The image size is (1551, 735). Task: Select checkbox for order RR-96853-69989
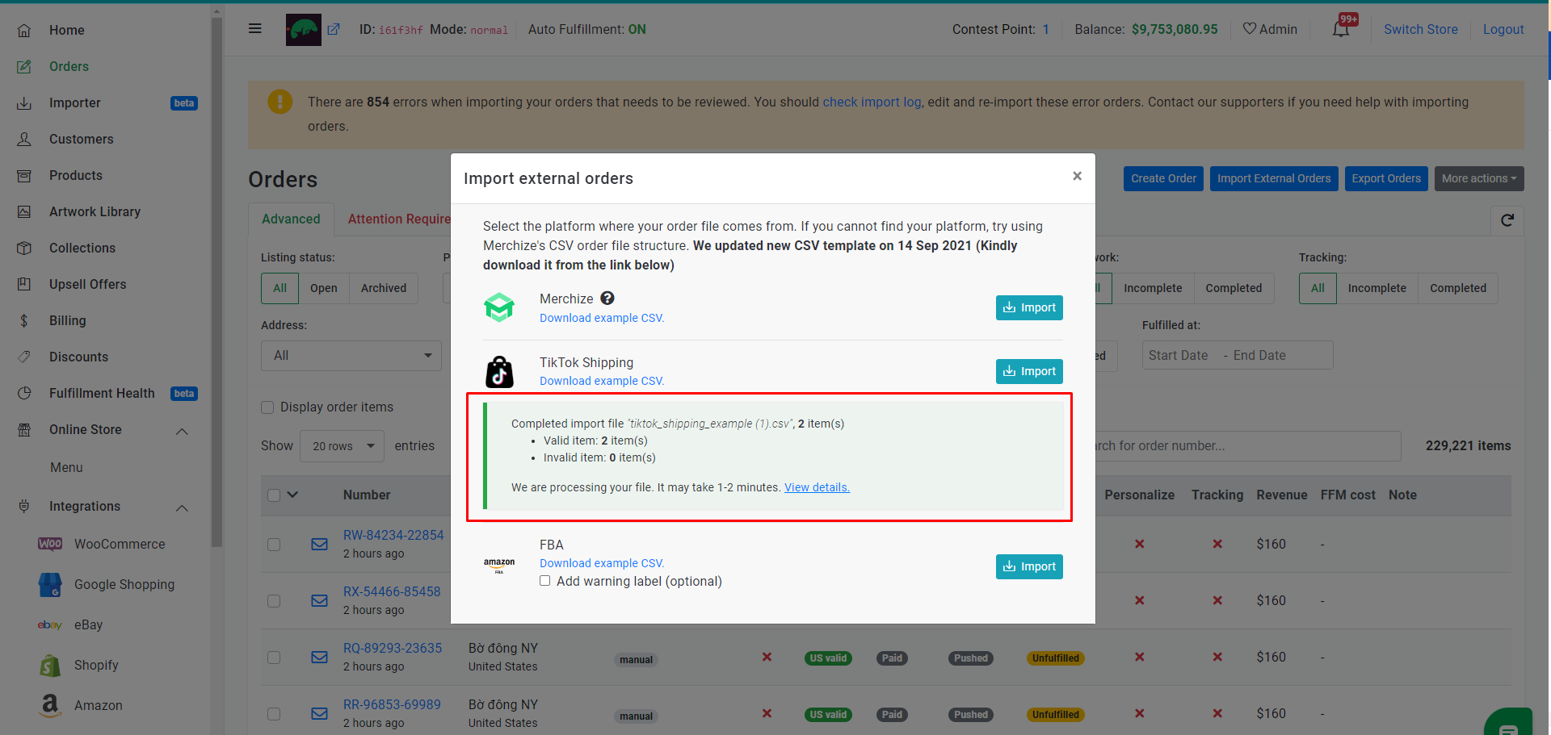pos(274,714)
